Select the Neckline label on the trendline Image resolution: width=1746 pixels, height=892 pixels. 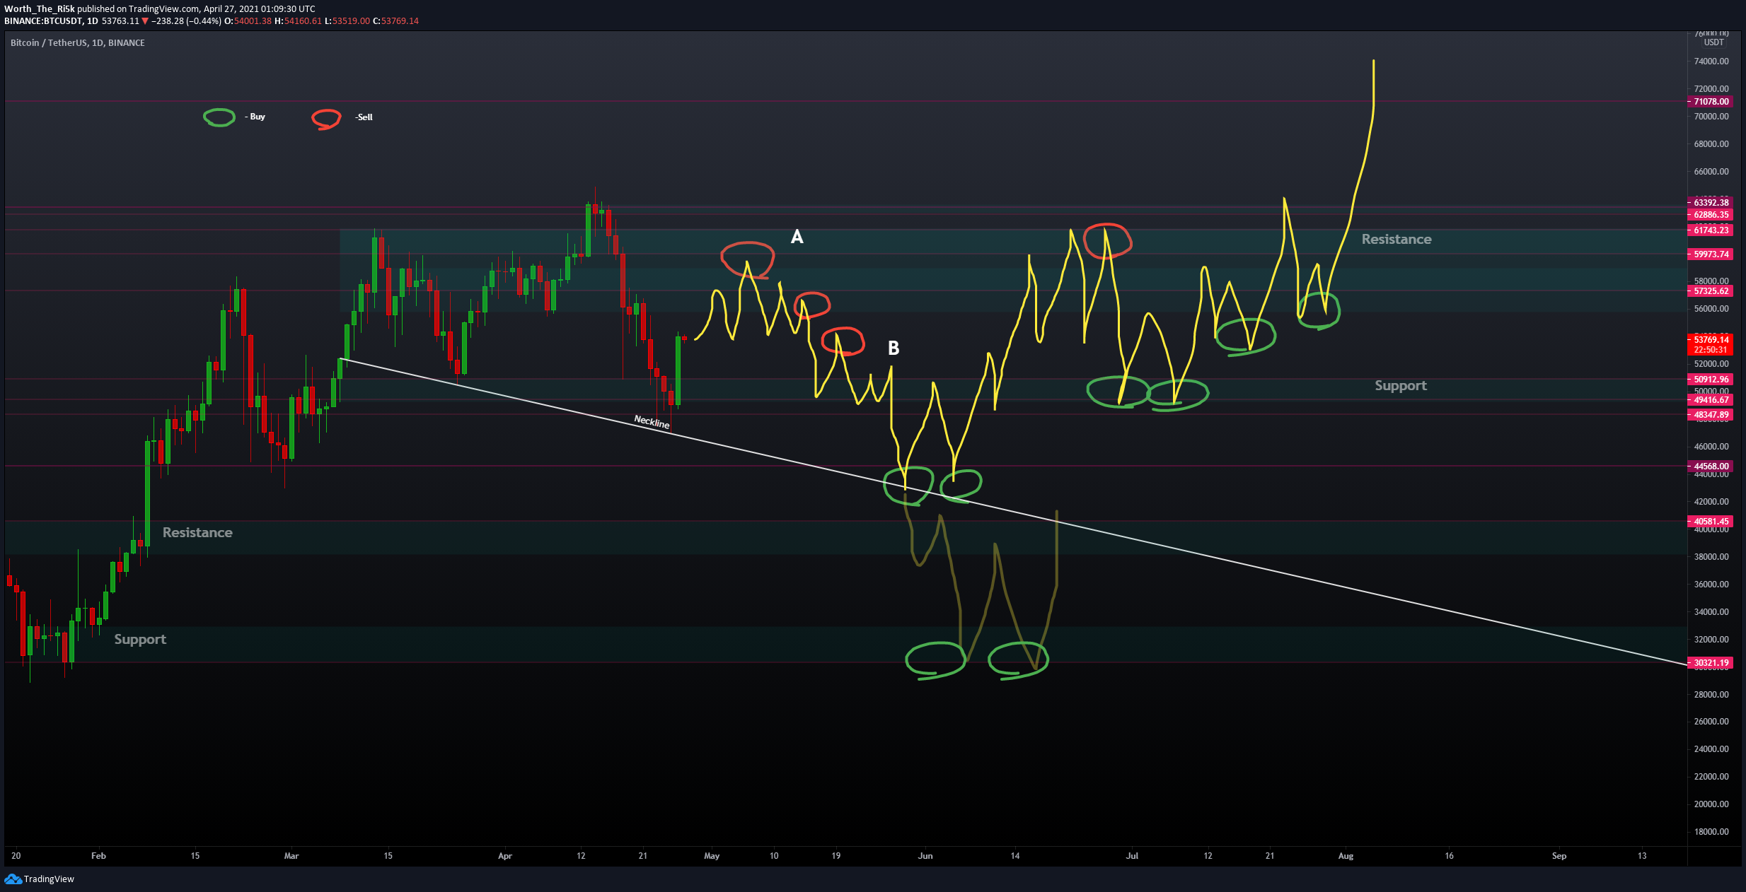652,422
